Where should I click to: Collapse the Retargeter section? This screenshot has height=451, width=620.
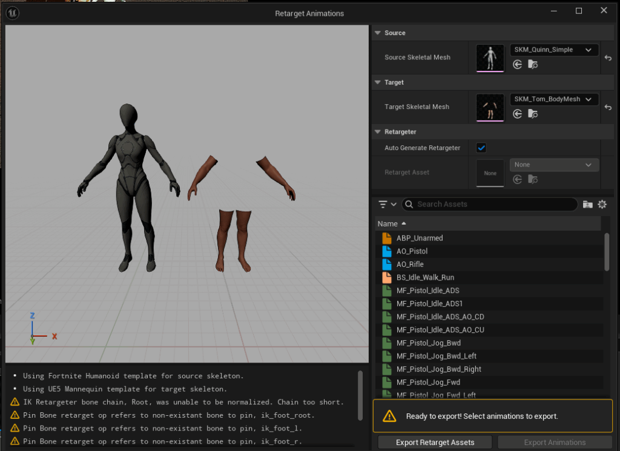click(378, 131)
